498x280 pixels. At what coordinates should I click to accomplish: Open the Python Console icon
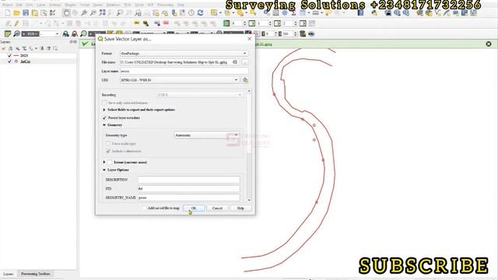coord(374,13)
